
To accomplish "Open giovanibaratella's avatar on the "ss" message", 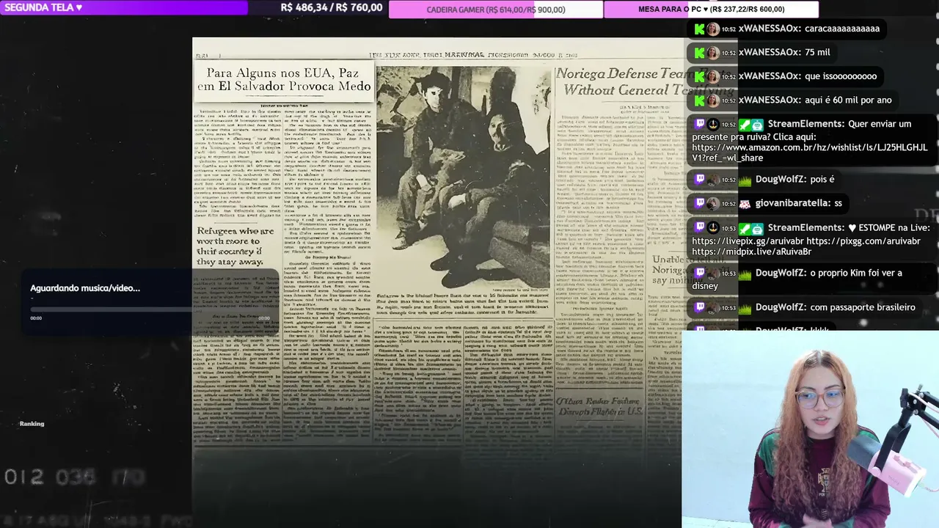I will (713, 203).
